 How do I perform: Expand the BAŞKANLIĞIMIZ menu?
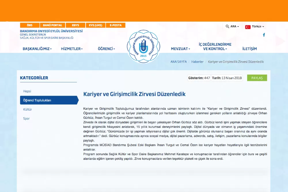tap(37, 49)
